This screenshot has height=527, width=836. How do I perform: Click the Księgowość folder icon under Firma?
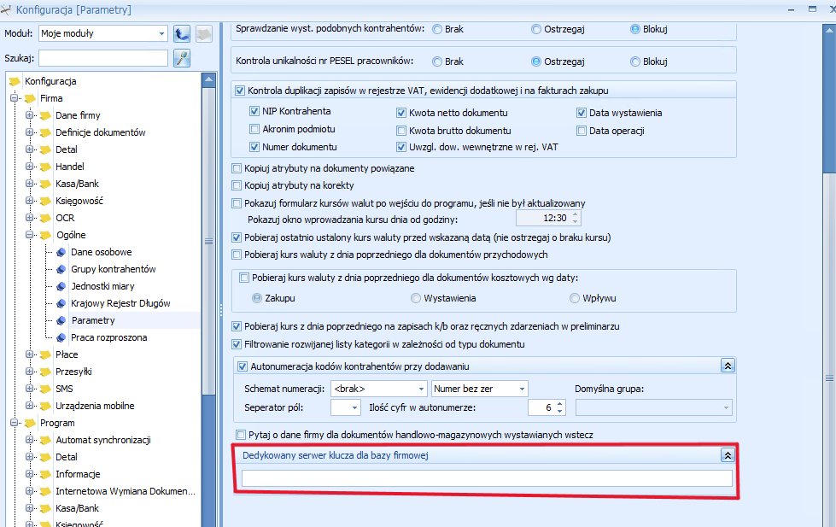(45, 201)
